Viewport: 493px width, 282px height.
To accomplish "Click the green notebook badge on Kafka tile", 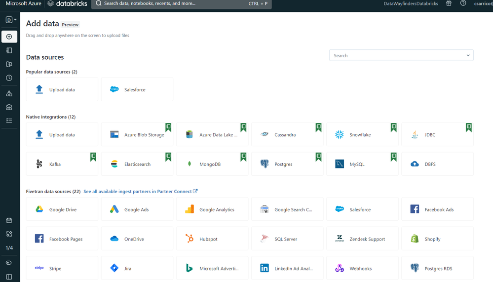I will (93, 157).
